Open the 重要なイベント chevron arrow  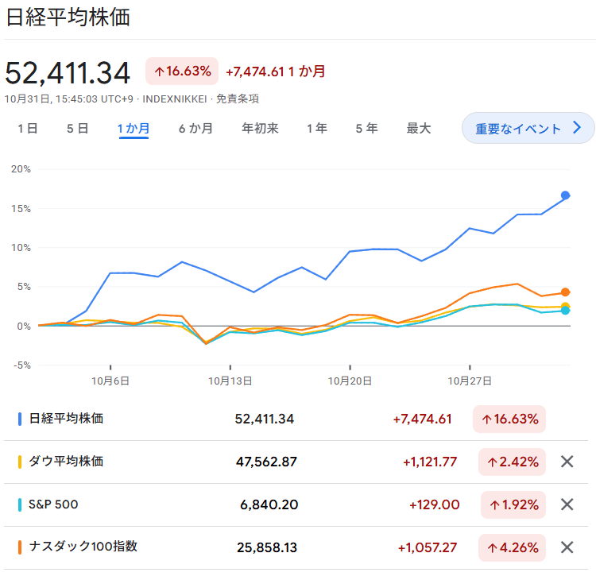577,128
